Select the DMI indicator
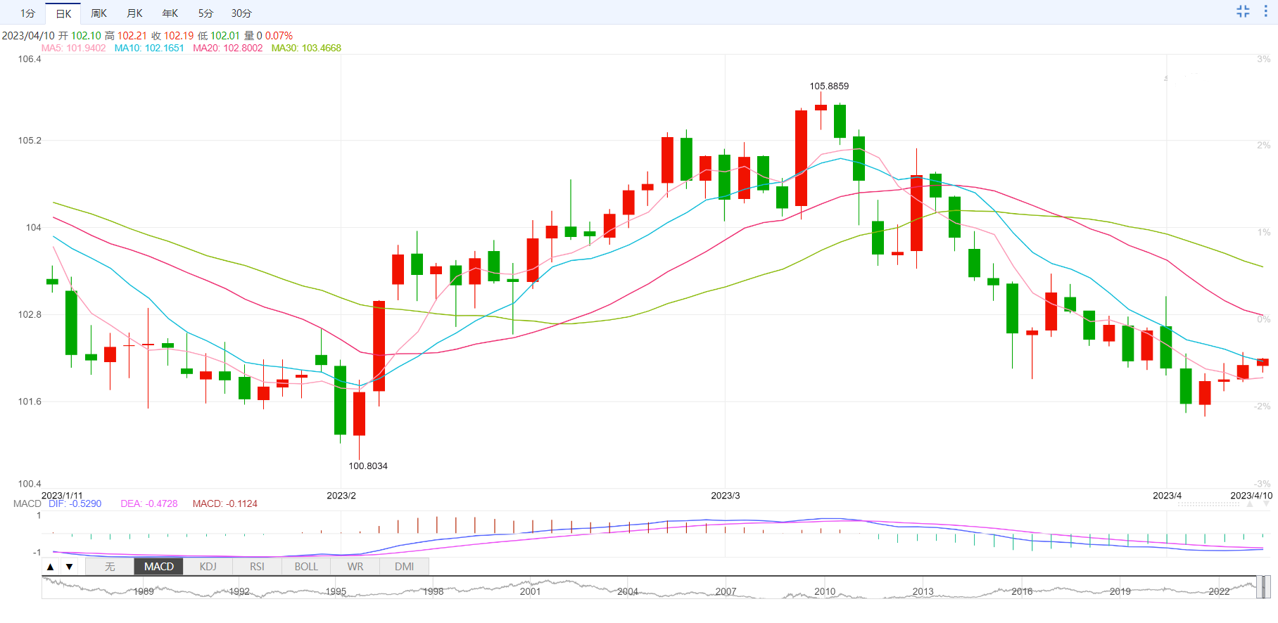 pos(405,567)
